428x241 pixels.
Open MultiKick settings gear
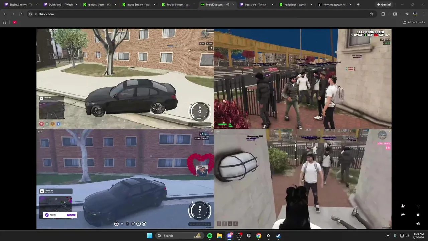coord(418,215)
